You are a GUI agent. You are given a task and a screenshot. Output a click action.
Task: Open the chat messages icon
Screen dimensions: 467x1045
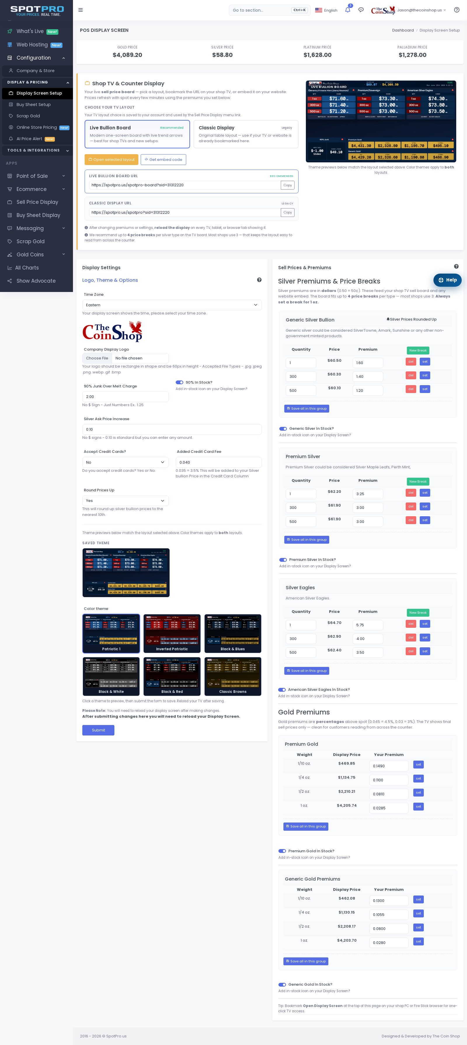[x=361, y=10]
